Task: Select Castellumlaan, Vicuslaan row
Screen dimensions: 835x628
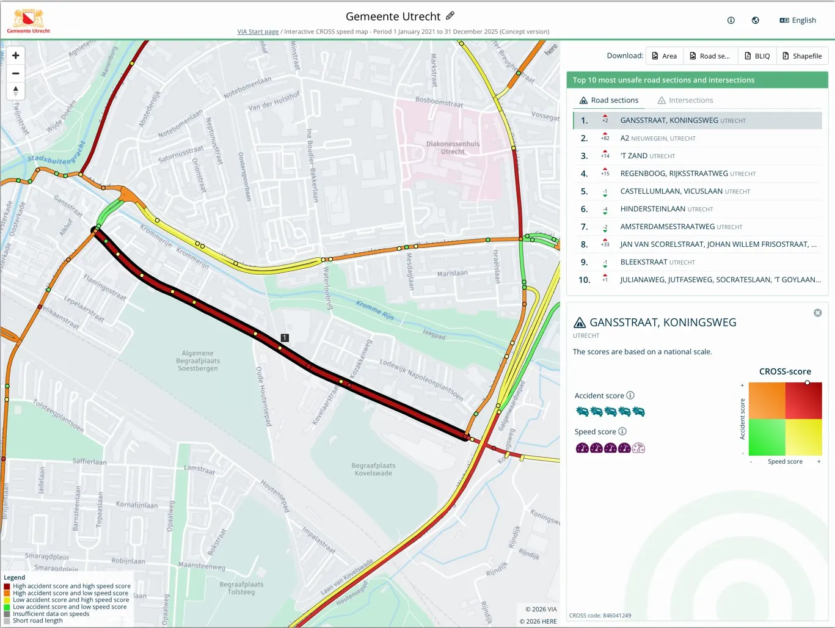Action: tap(698, 191)
